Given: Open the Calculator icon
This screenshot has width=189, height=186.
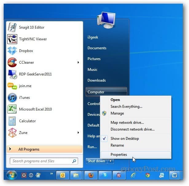Looking at the screenshot, I should click(12, 121).
